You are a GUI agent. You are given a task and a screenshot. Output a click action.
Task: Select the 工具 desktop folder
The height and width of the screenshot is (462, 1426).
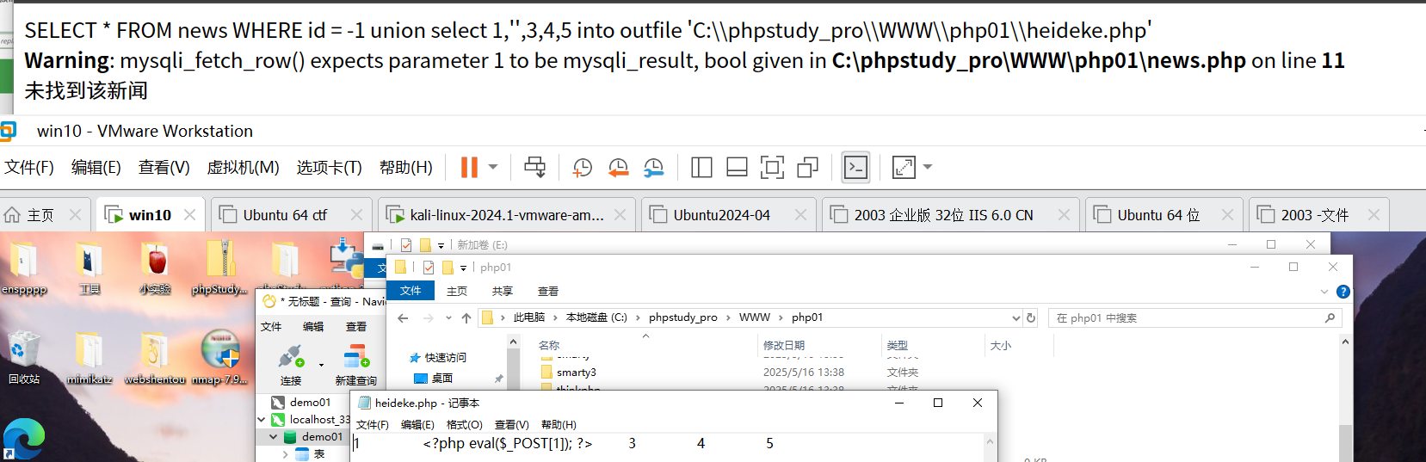[x=90, y=268]
